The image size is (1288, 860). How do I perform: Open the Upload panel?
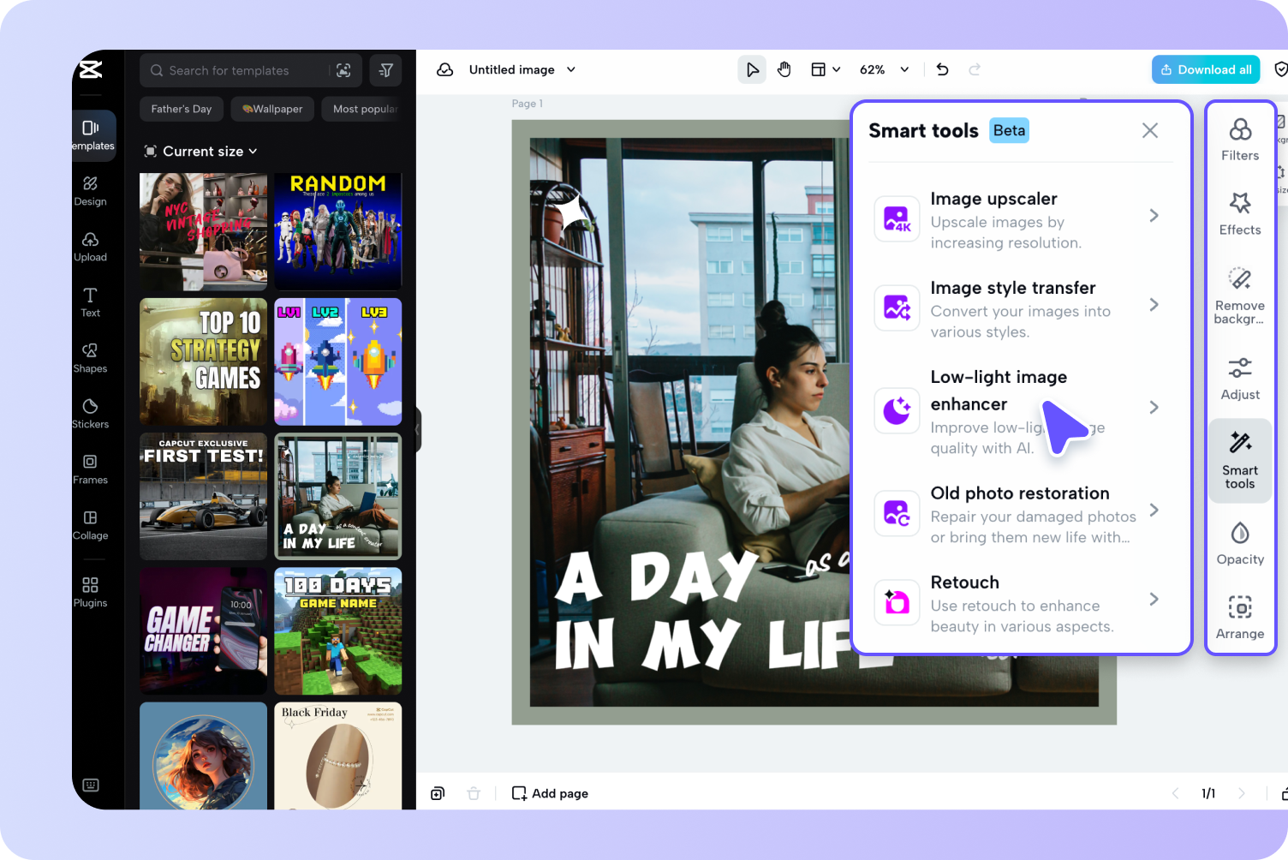[90, 248]
